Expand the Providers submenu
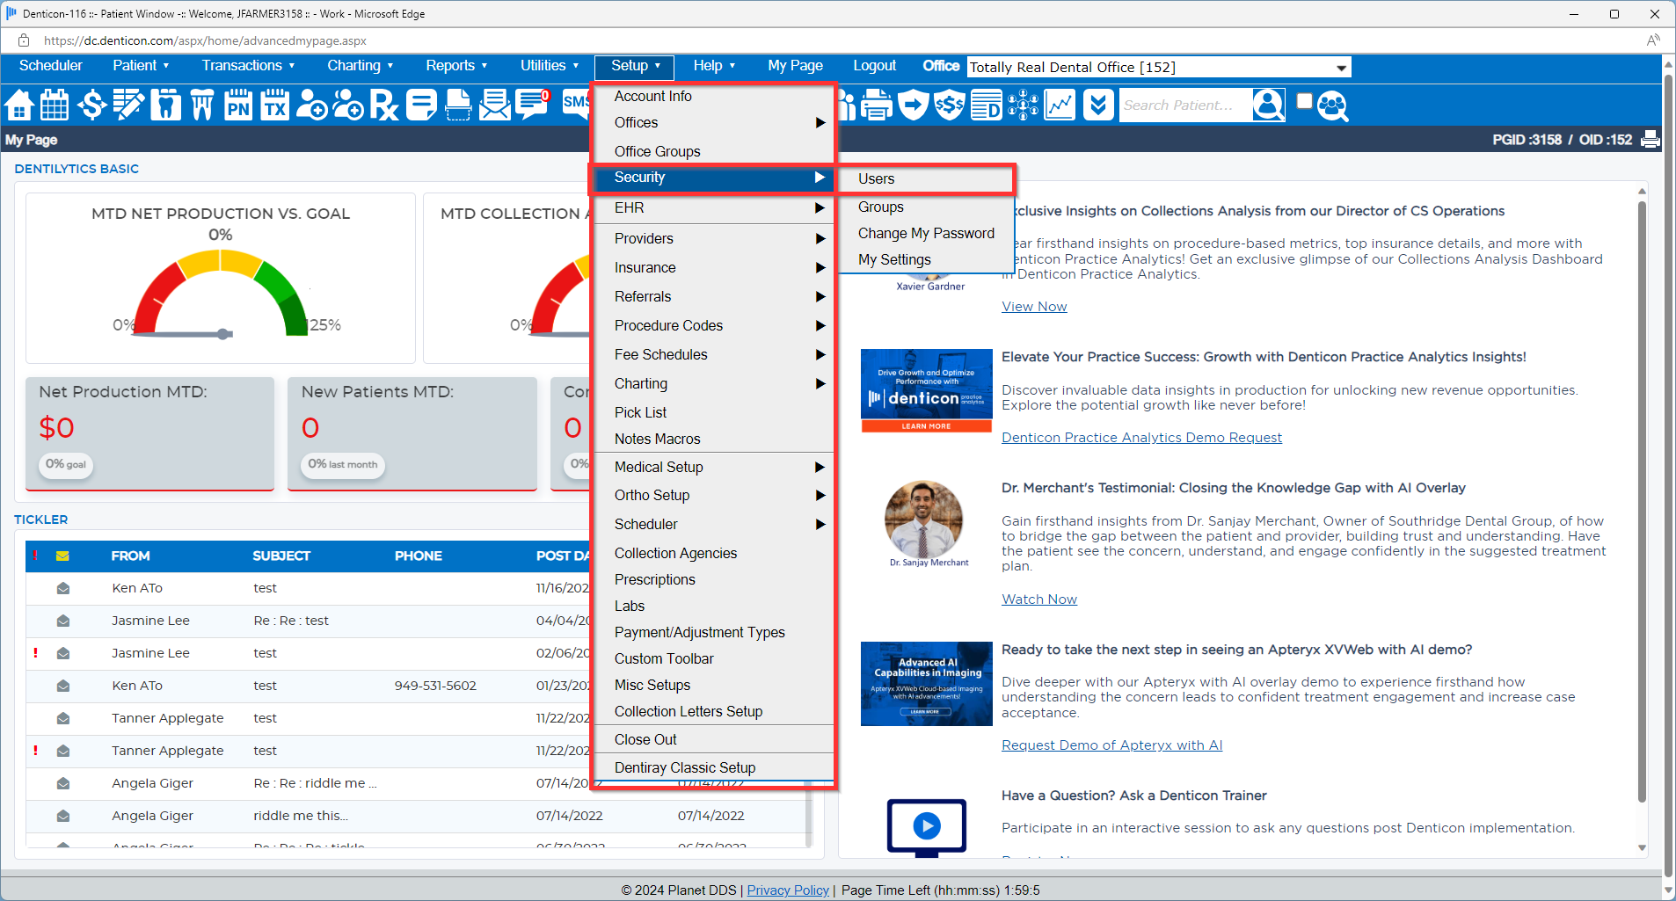 pos(714,239)
